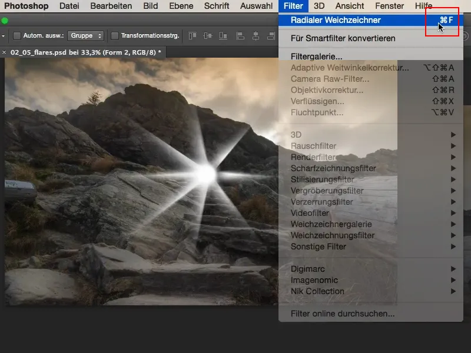Screen dimensions: 471x353
Task: Expand the Stilisierungsfilter submenu
Action: pyautogui.click(x=371, y=179)
